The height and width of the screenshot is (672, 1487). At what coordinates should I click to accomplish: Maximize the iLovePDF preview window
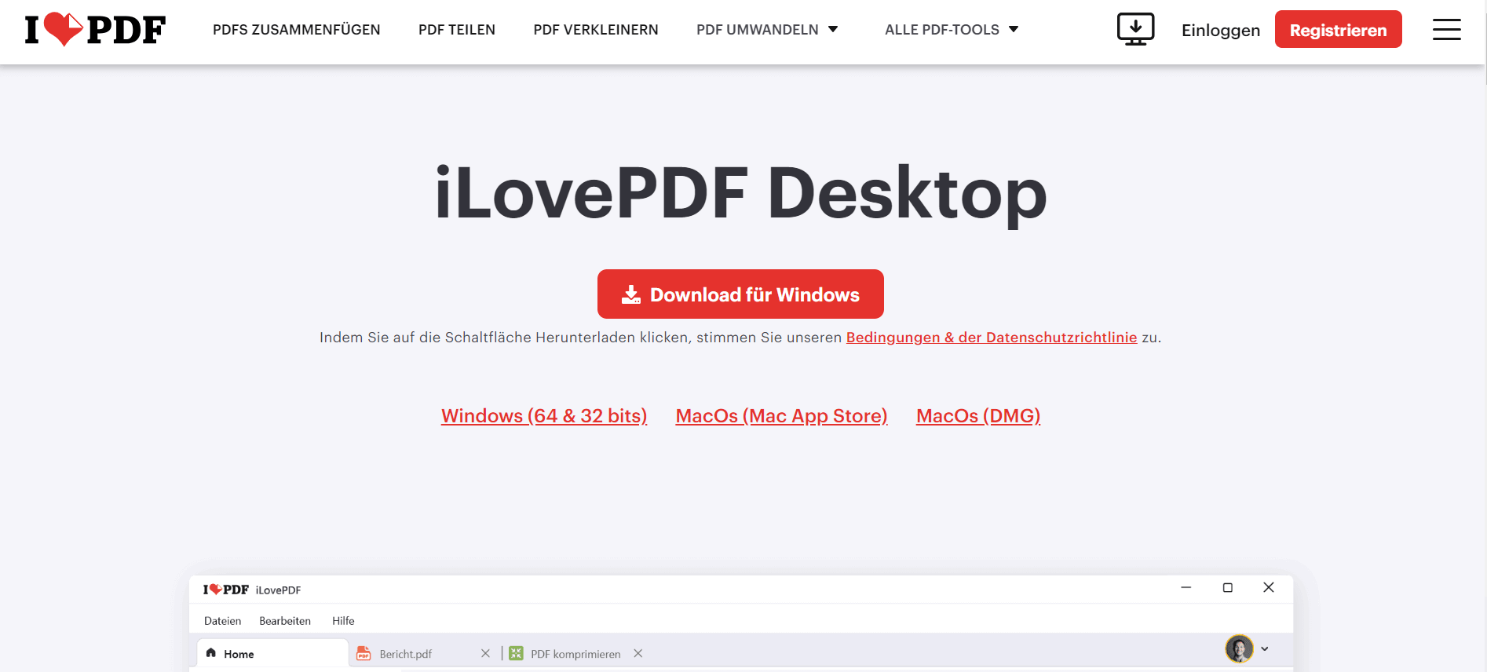(1228, 587)
